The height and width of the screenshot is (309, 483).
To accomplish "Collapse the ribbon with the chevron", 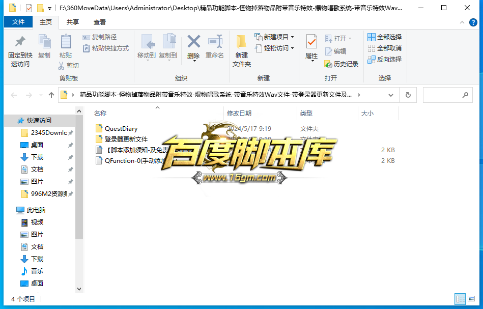I will 462,22.
